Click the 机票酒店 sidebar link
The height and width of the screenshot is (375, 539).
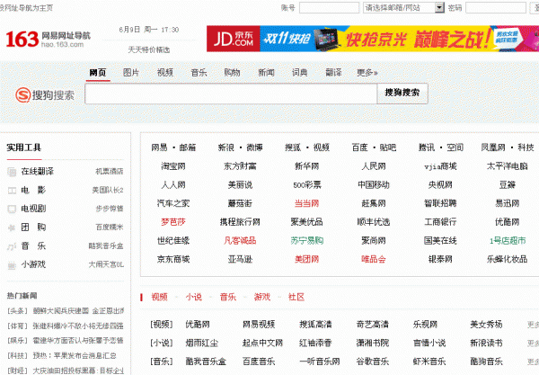click(110, 172)
